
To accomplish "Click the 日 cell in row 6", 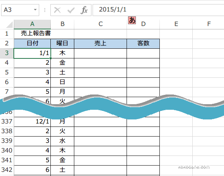I will [x=62, y=82].
